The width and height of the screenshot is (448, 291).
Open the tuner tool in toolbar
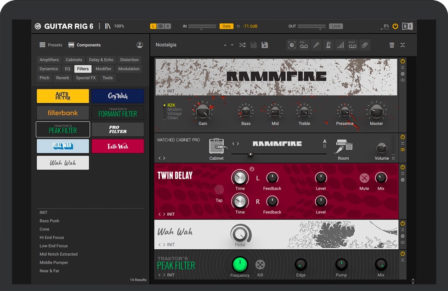316,45
